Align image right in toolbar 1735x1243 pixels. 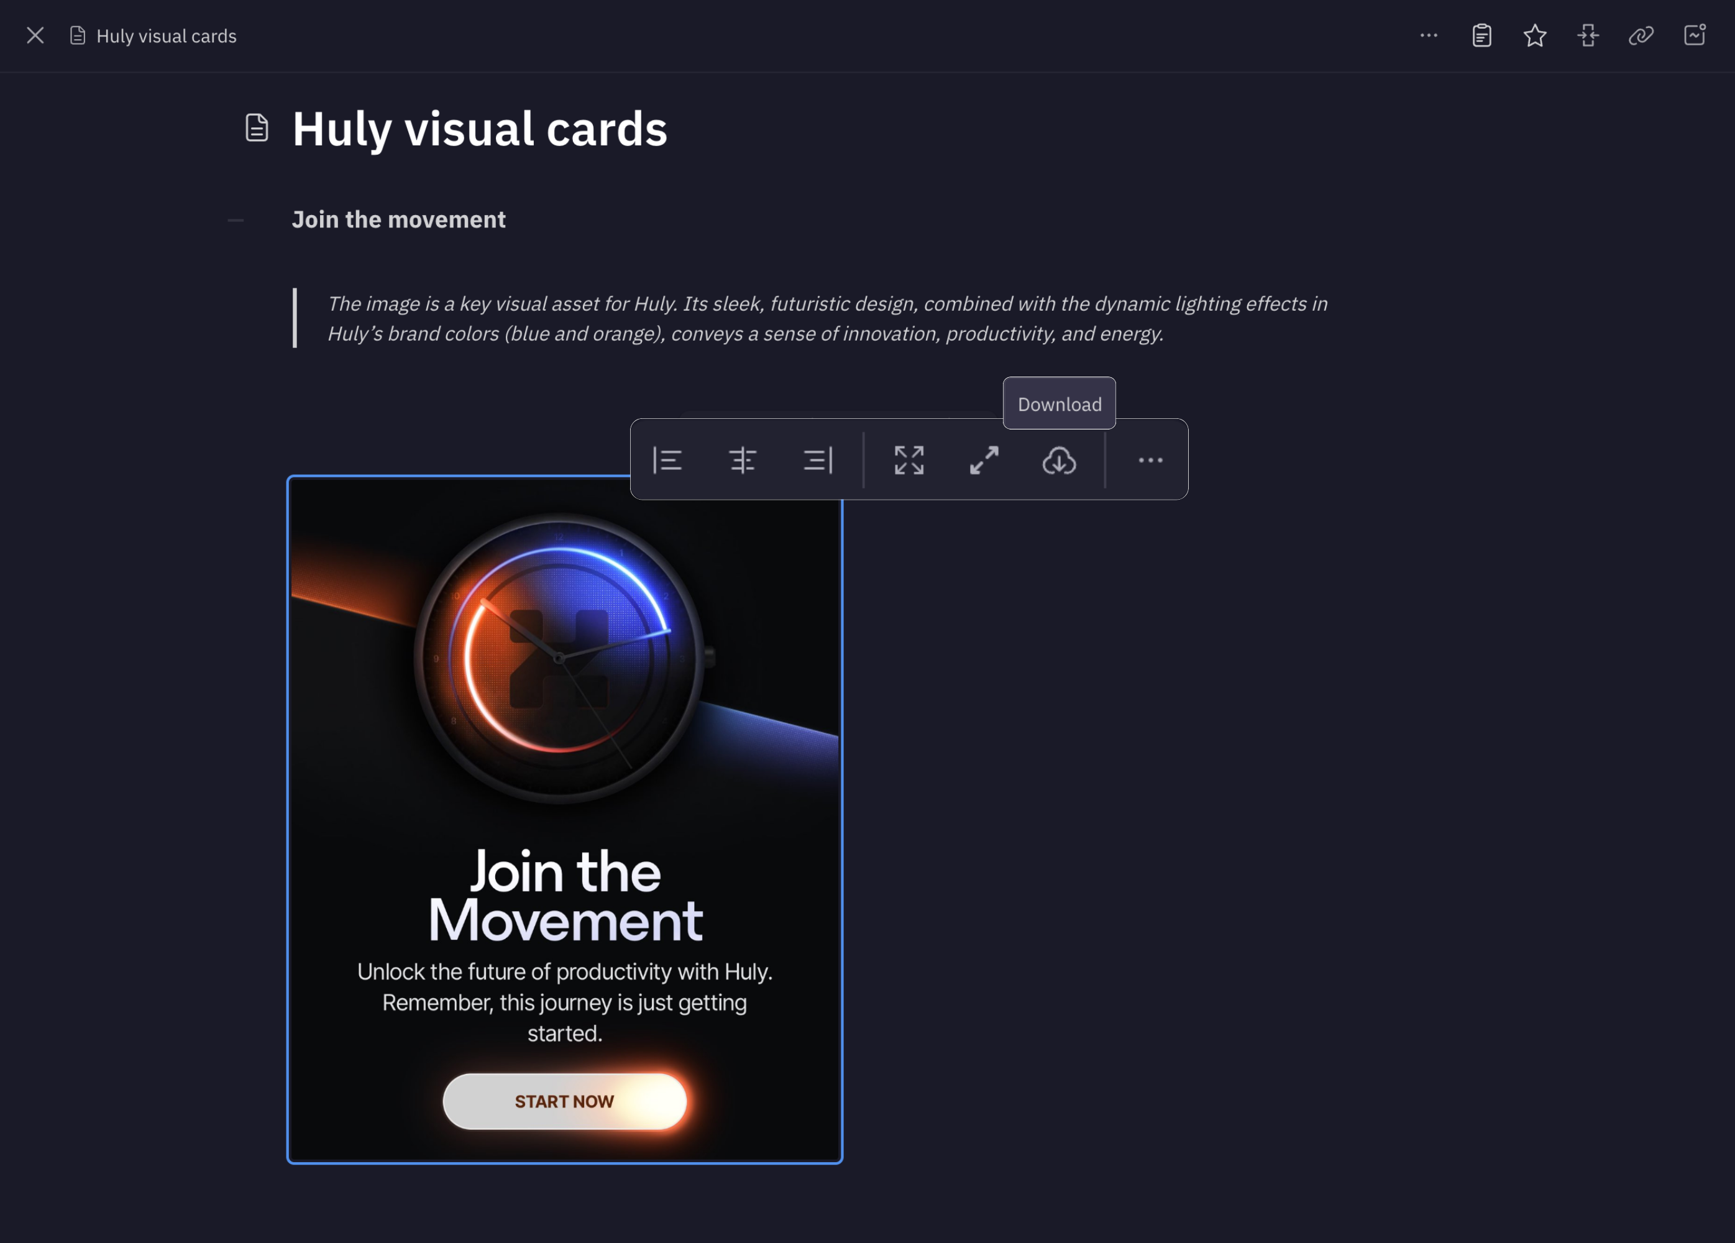click(818, 461)
